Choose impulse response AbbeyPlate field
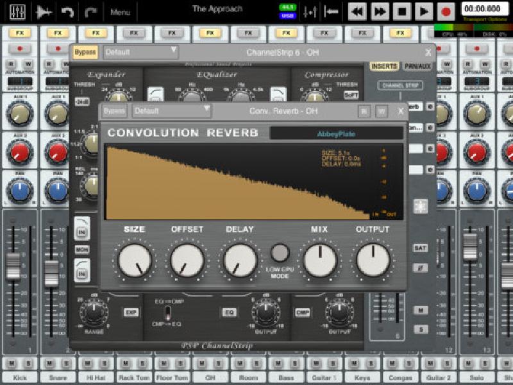Image resolution: width=513 pixels, height=385 pixels. tap(336, 133)
